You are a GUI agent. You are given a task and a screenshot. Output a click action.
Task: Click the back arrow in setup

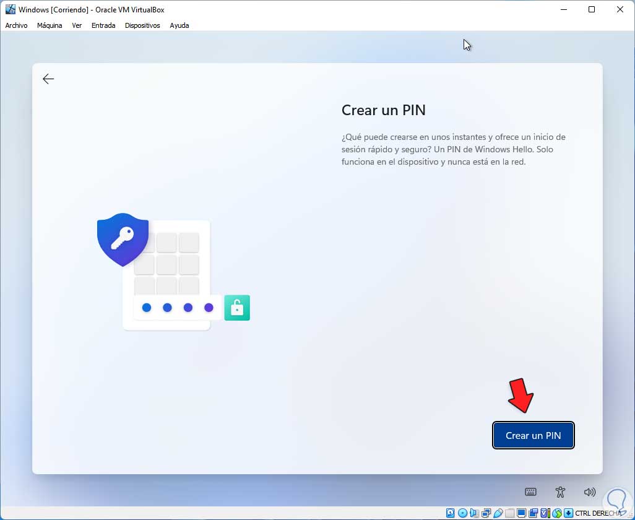[48, 79]
